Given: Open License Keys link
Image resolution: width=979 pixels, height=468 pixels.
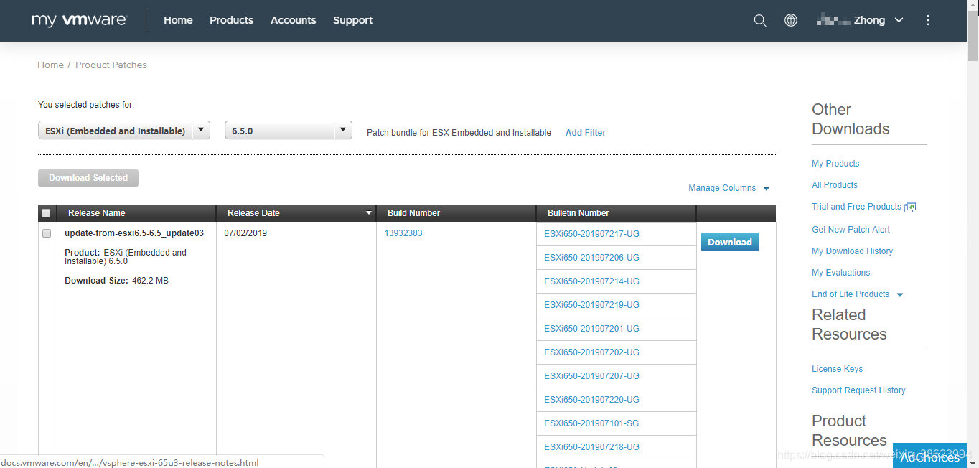Looking at the screenshot, I should [837, 369].
